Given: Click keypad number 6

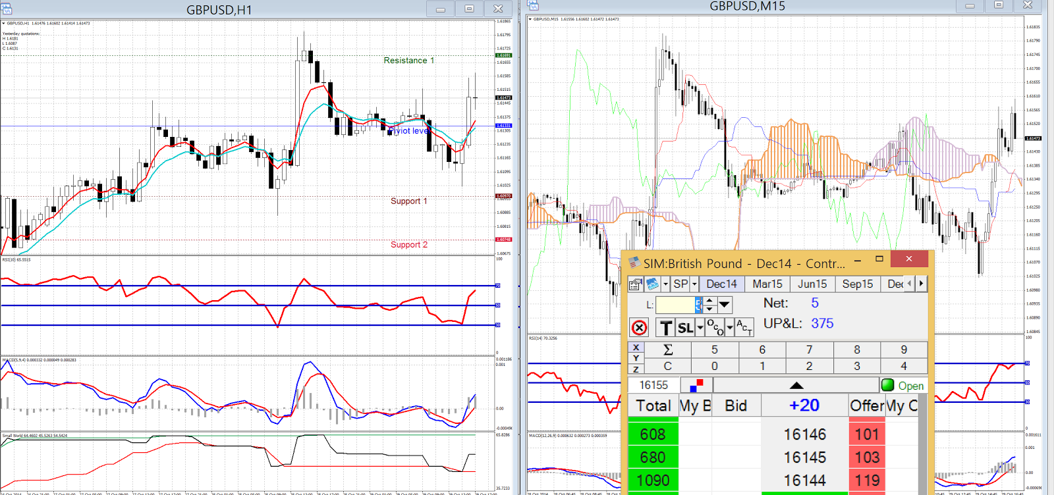Looking at the screenshot, I should pyautogui.click(x=762, y=350).
